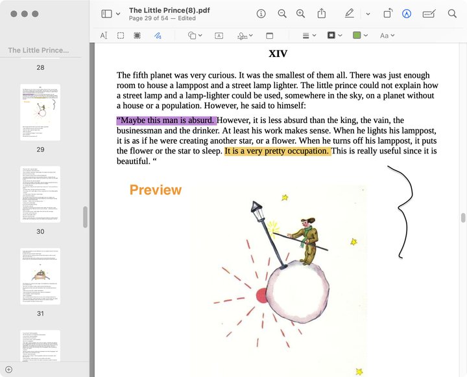Select the Sketch drawing tool
The image size is (467, 377).
coord(158,36)
